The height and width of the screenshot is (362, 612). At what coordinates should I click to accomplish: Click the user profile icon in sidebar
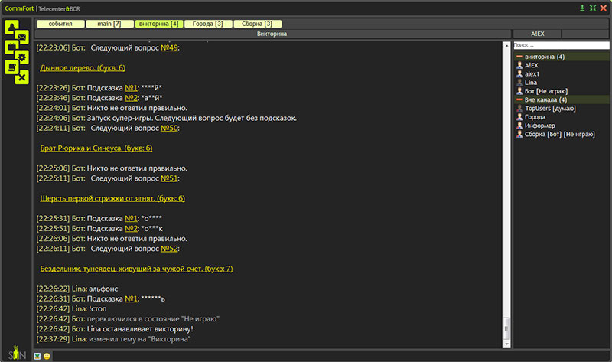pyautogui.click(x=11, y=27)
